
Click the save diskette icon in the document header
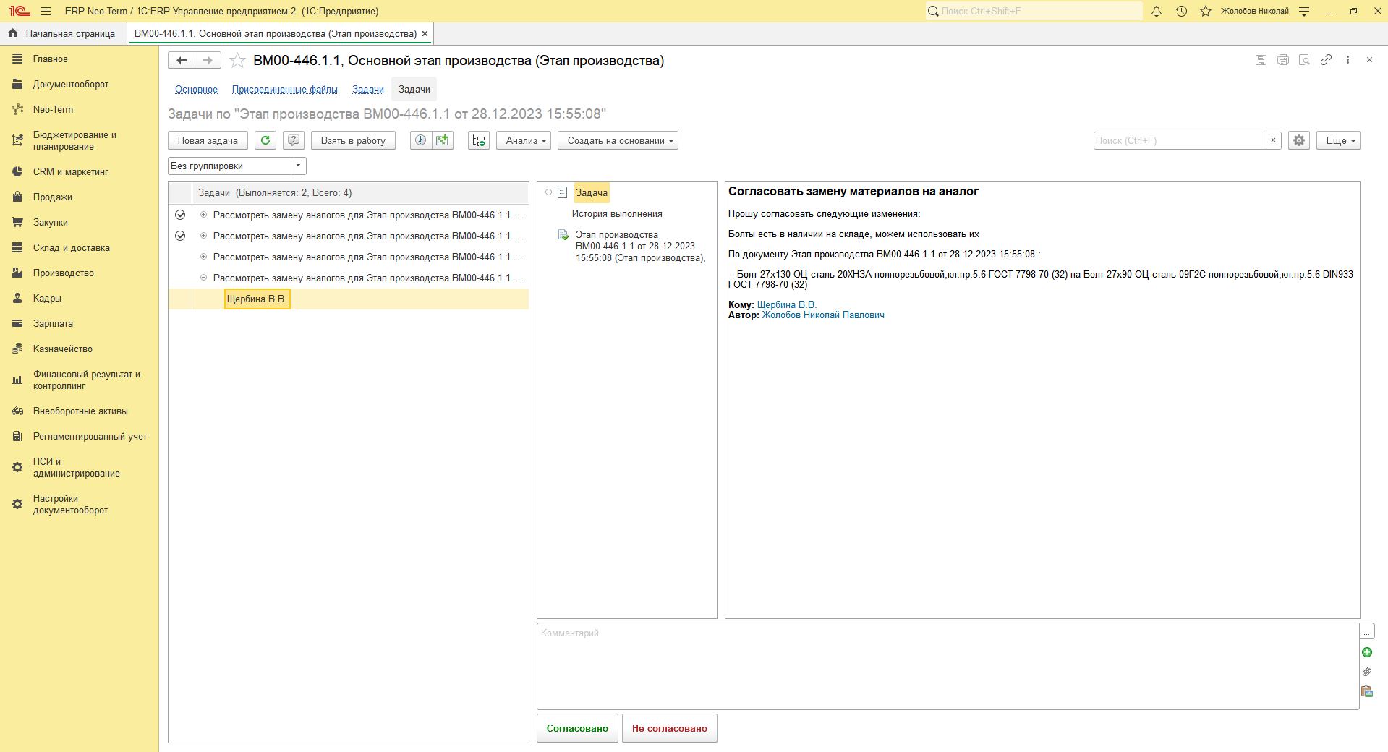pos(1261,60)
